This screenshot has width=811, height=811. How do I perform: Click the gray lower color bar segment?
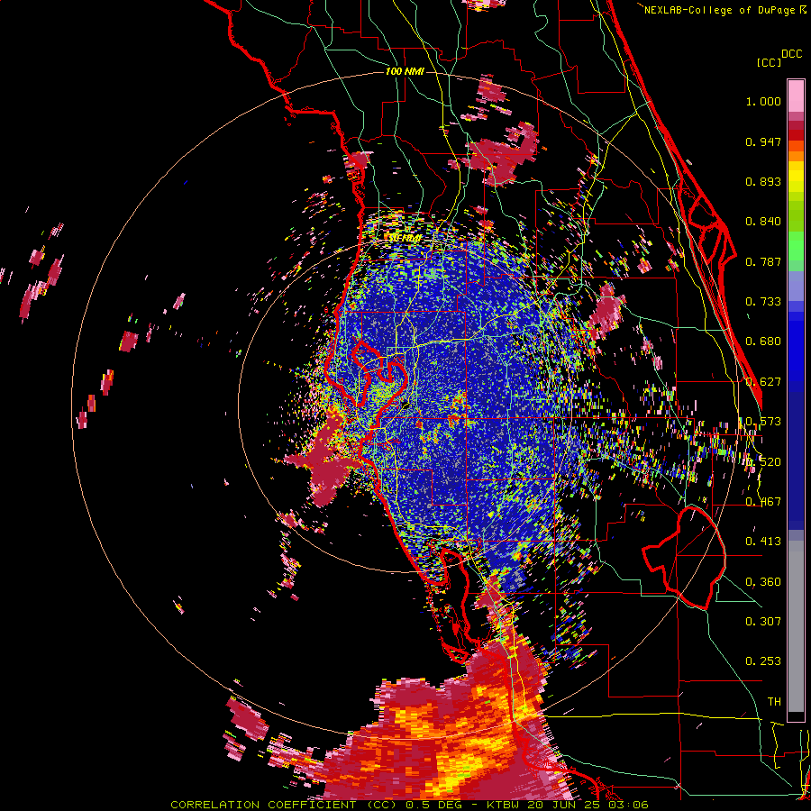point(796,626)
